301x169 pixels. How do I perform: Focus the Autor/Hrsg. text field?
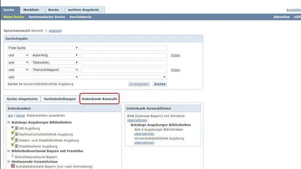[x=124, y=56]
